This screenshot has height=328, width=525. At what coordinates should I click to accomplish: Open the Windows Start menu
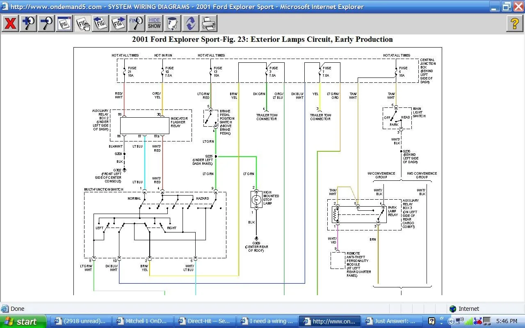point(23,321)
